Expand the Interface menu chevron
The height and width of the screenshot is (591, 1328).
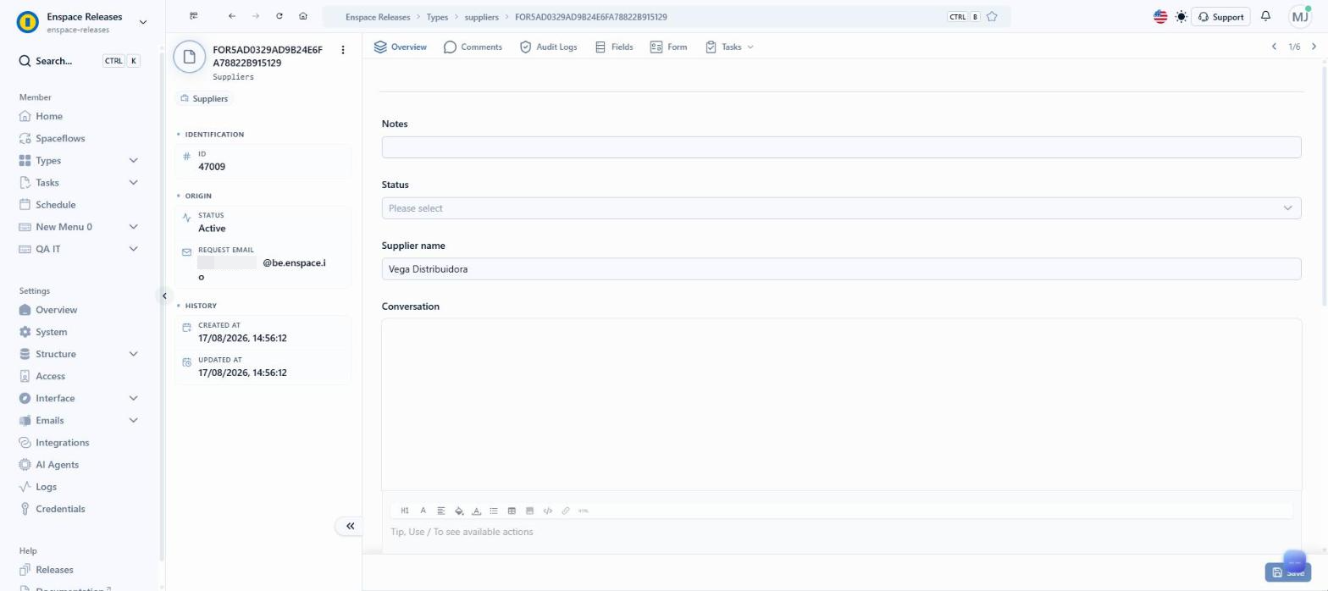coord(133,398)
